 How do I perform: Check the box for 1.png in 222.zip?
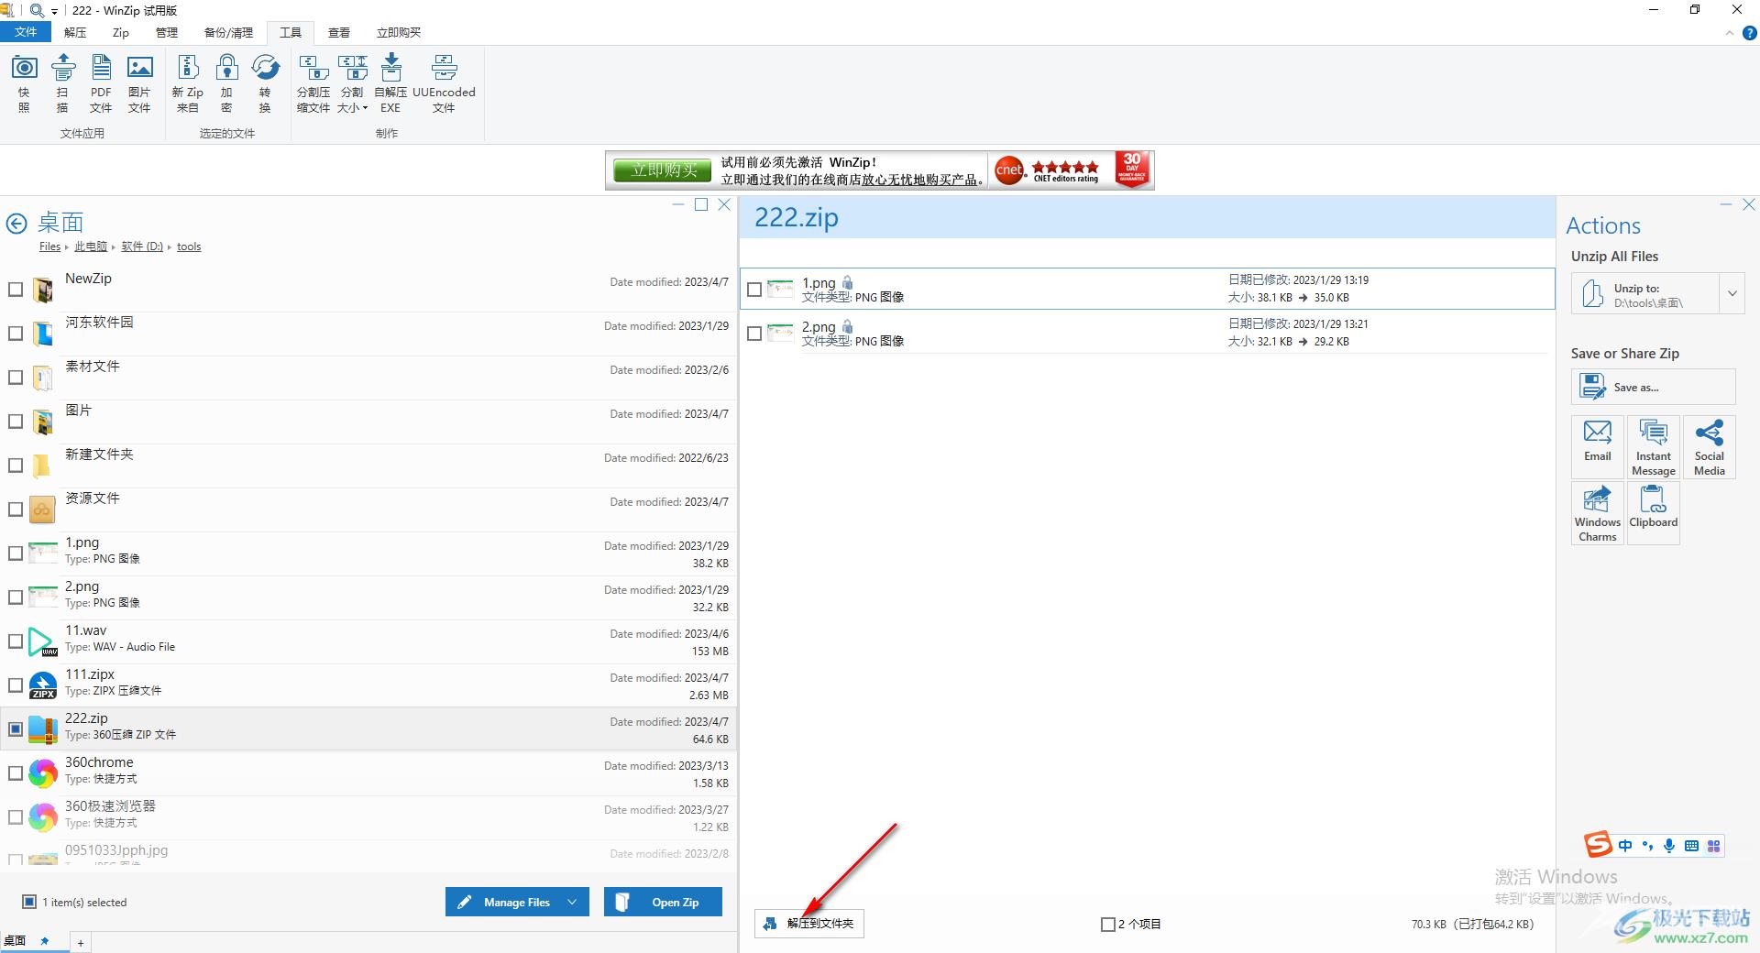tap(754, 290)
